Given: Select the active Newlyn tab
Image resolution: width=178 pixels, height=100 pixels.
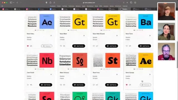Looking at the screenshot, I should pyautogui.click(x=124, y=9).
